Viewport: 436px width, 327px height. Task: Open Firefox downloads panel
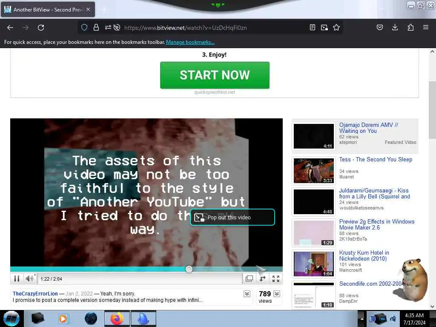click(x=395, y=27)
